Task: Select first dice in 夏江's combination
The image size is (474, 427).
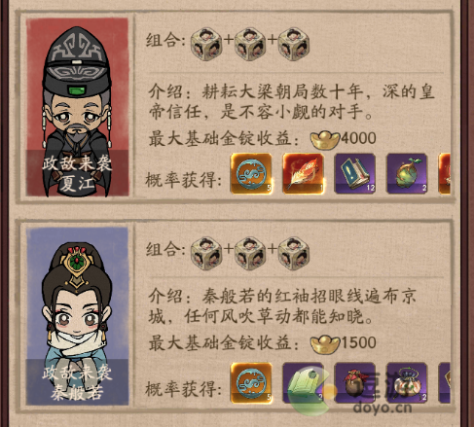Action: point(206,44)
